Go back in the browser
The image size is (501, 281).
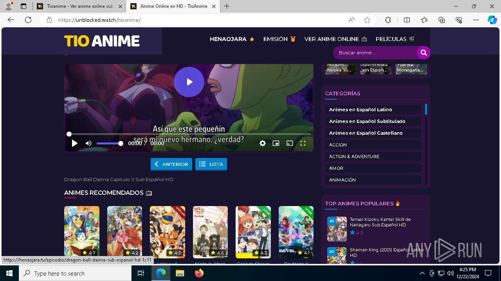pos(11,20)
